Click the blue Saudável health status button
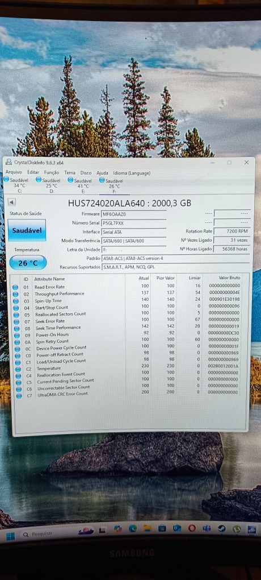The width and height of the screenshot is (261, 580). [27, 230]
